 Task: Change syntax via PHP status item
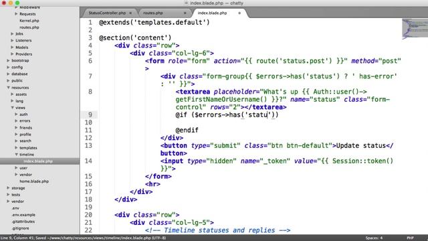click(x=410, y=238)
